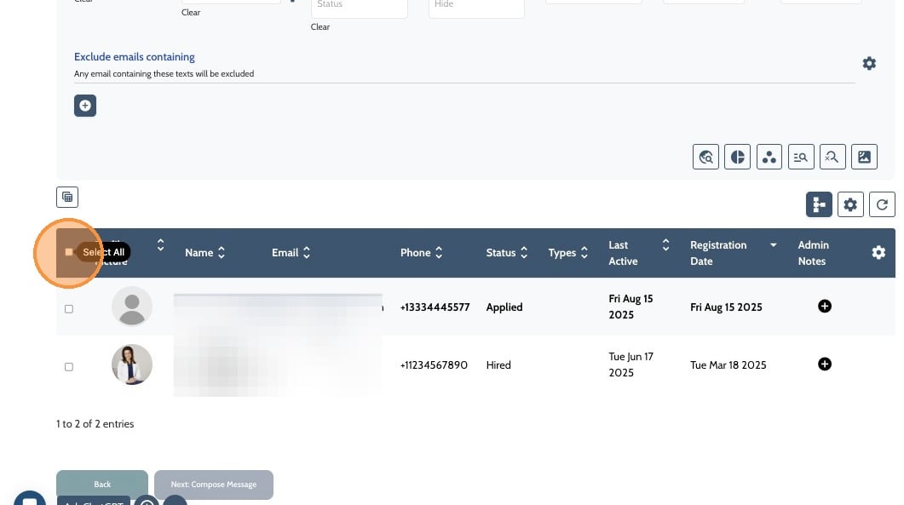Click the Back button
904x505 pixels.
pos(102,485)
